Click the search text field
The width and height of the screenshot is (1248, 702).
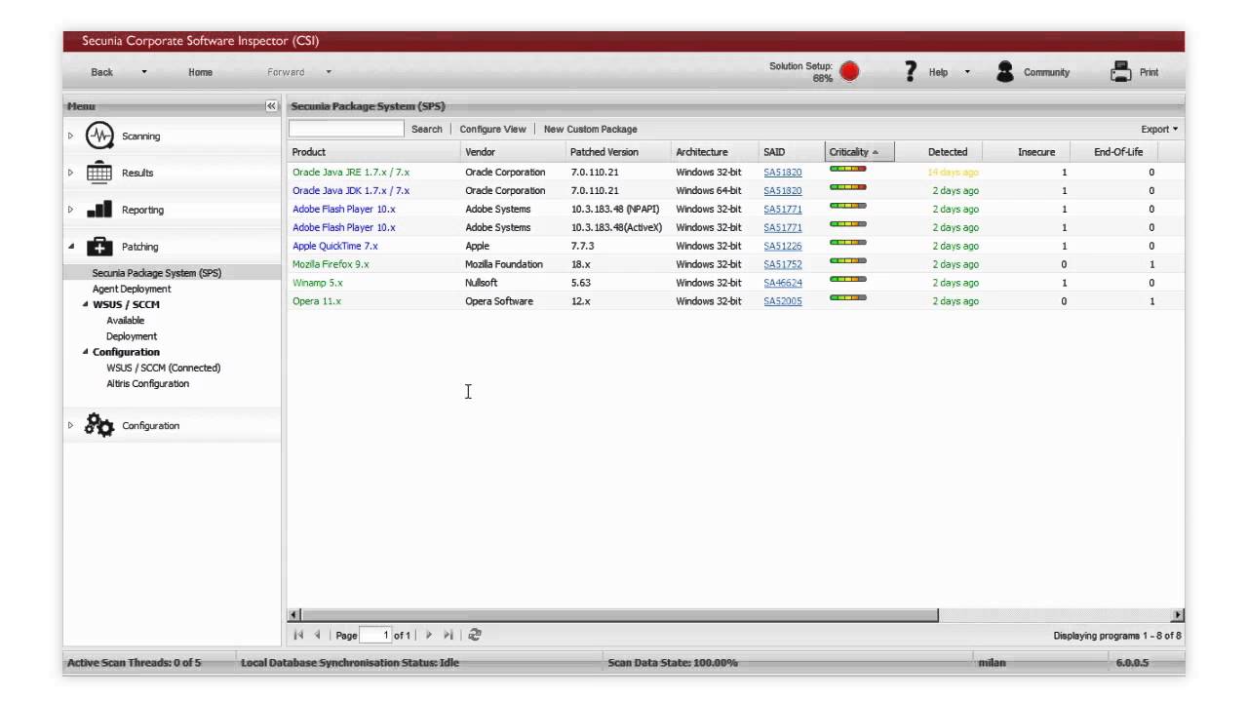(x=346, y=129)
